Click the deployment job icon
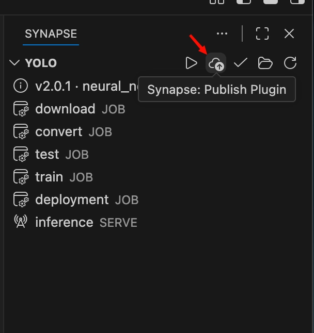 pyautogui.click(x=21, y=199)
